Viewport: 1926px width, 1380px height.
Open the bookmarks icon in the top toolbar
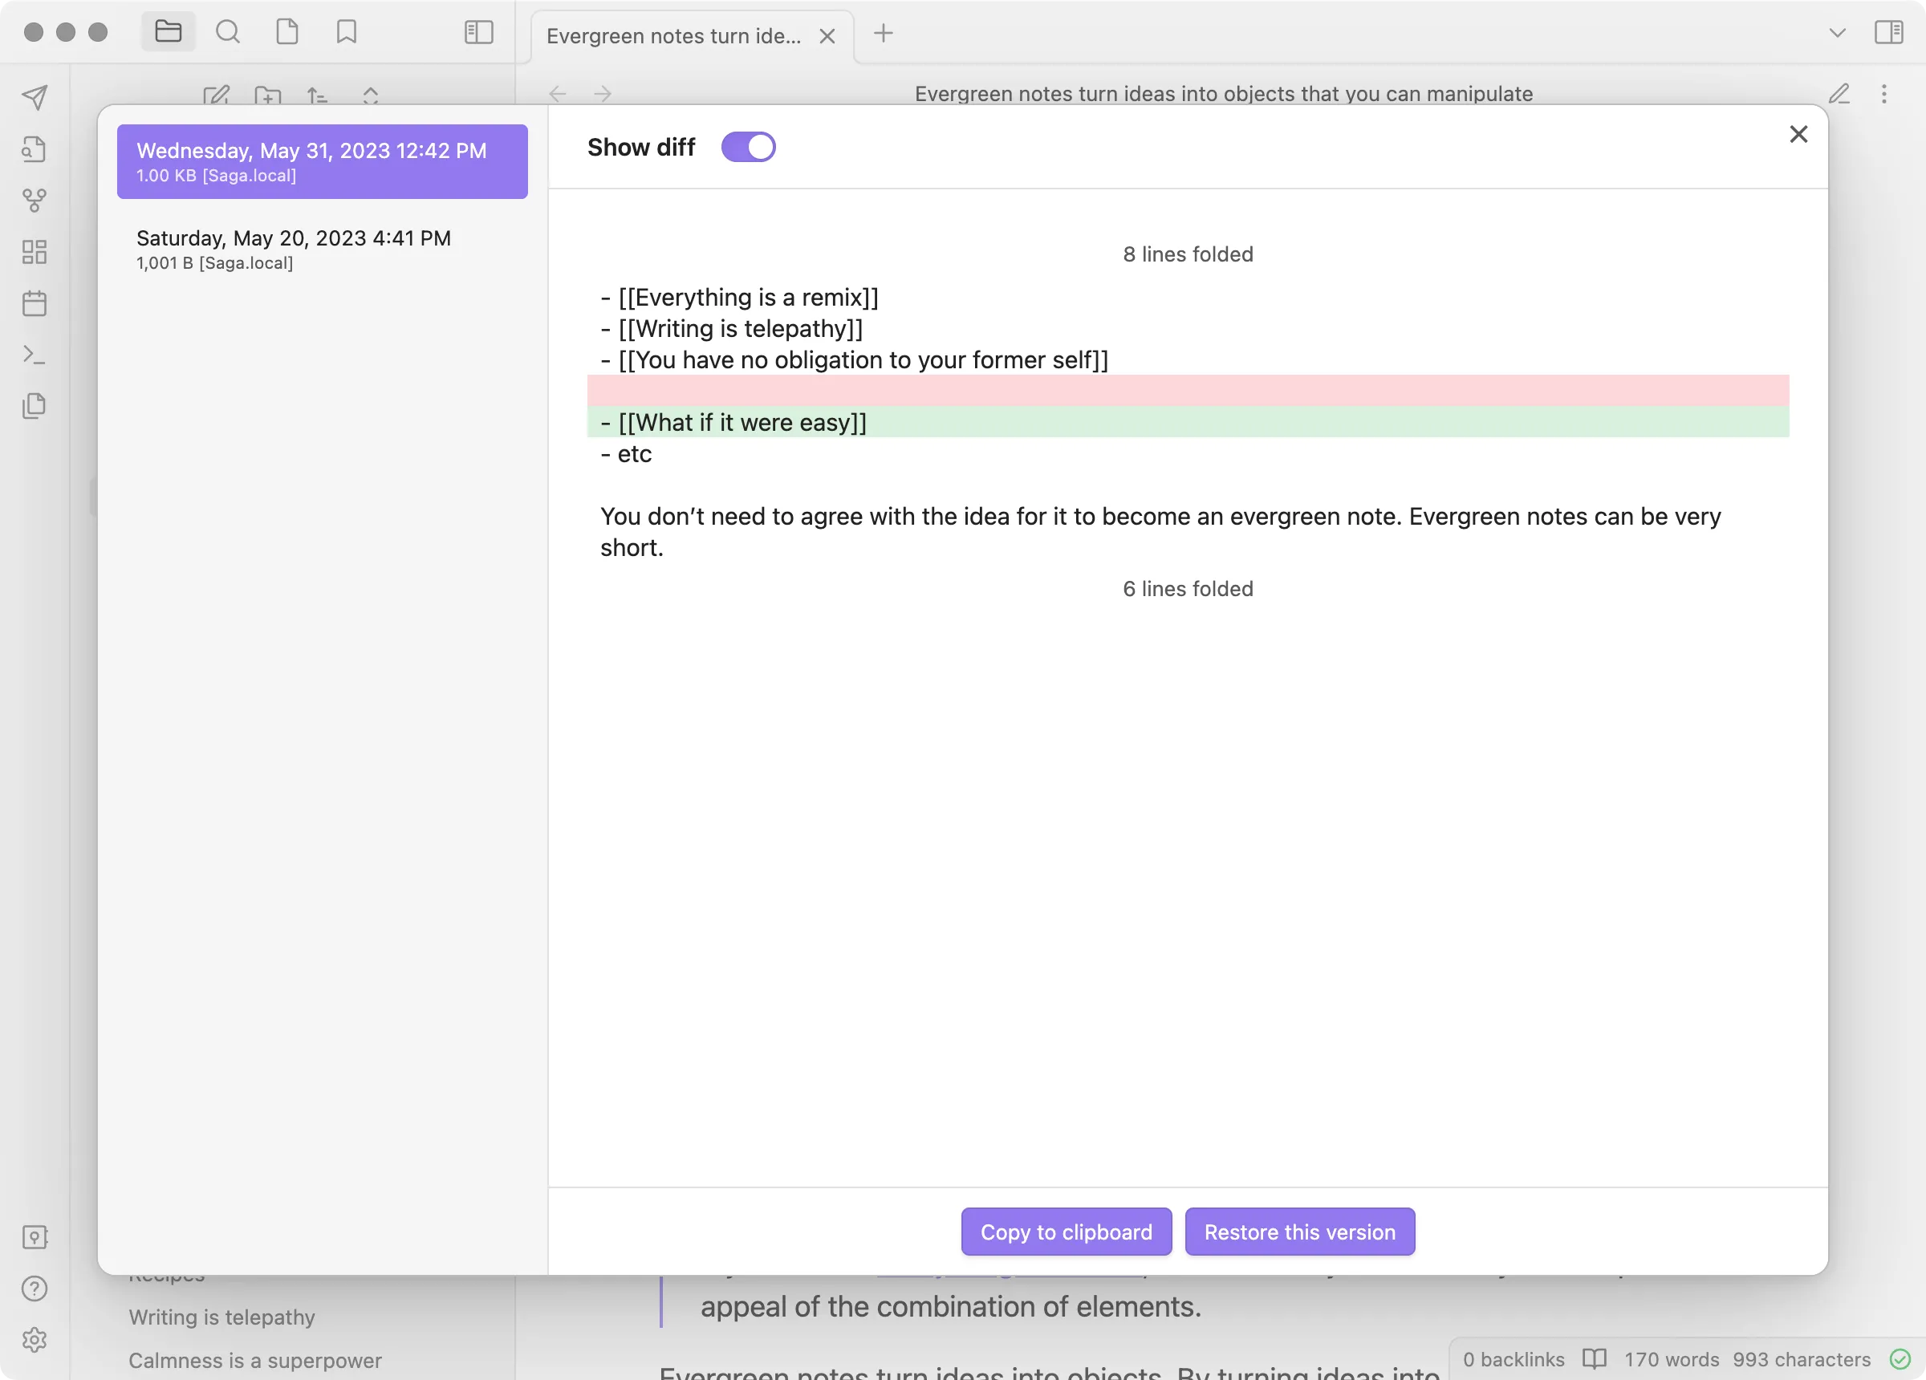point(346,32)
